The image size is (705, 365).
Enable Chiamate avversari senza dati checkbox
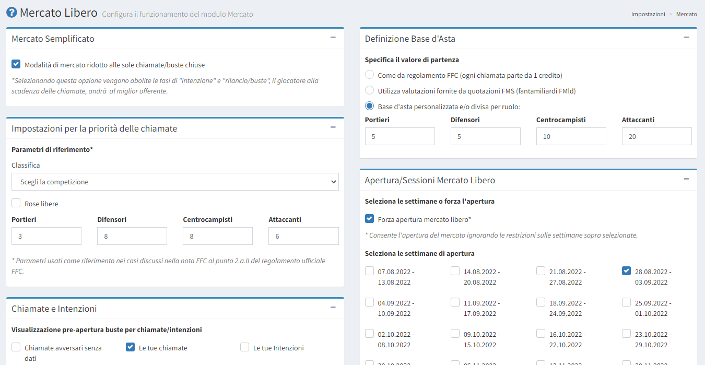pyautogui.click(x=16, y=347)
